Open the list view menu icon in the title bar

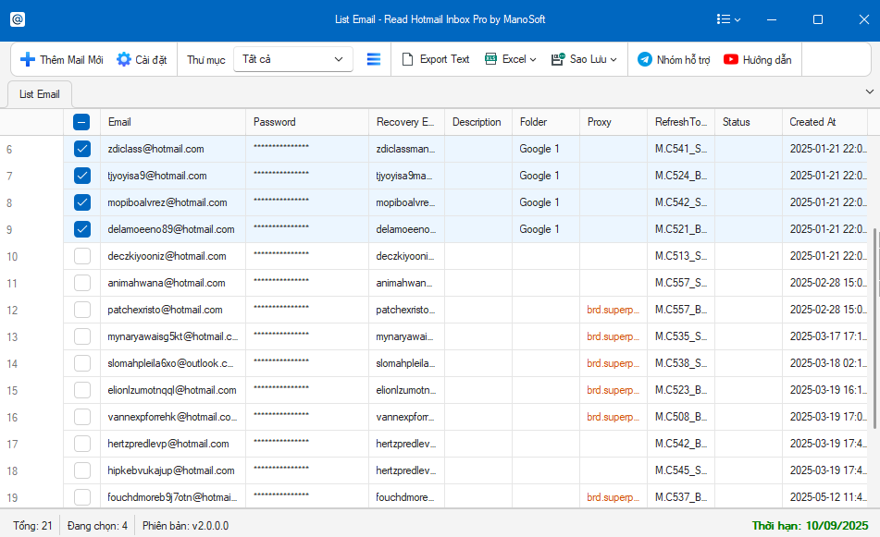[724, 19]
